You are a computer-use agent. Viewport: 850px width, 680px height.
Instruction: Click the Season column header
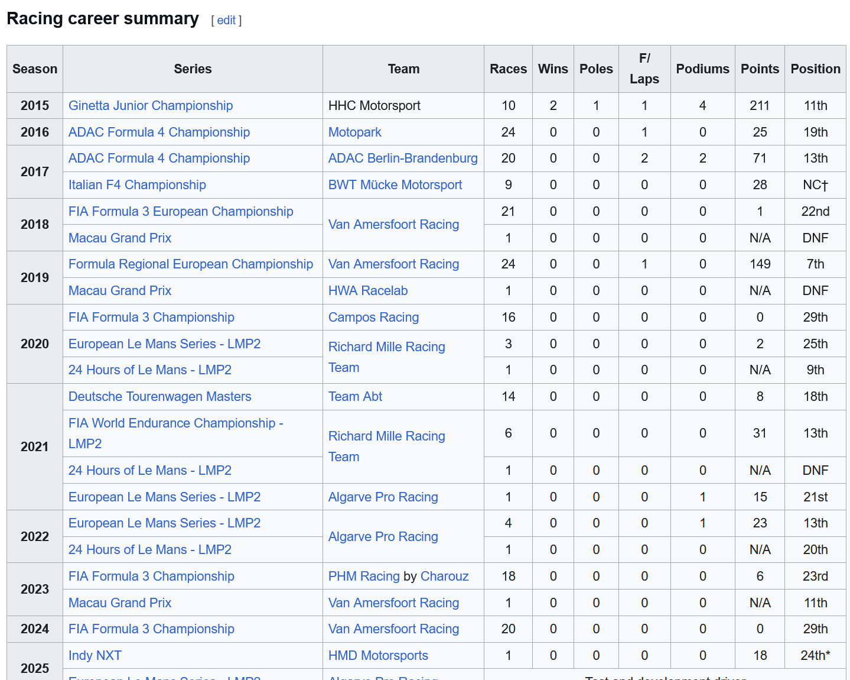(x=35, y=69)
